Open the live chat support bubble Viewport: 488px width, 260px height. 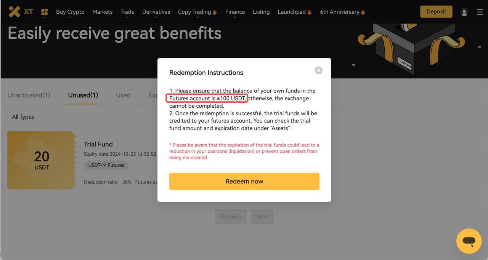tap(469, 241)
